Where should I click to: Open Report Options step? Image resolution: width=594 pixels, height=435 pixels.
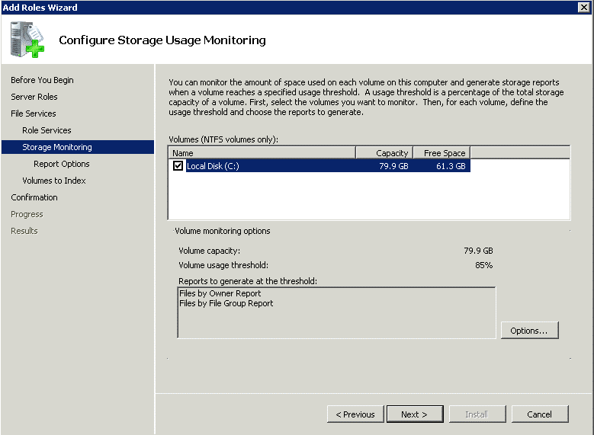(61, 164)
